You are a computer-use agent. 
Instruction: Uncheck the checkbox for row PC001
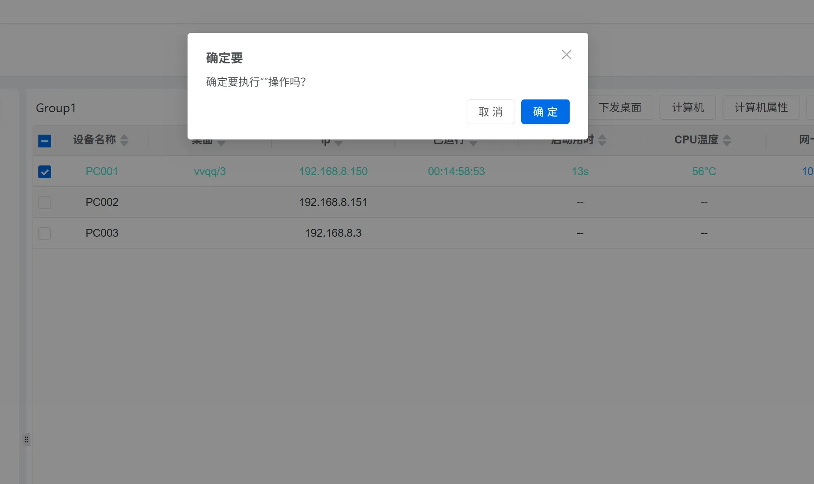click(44, 172)
